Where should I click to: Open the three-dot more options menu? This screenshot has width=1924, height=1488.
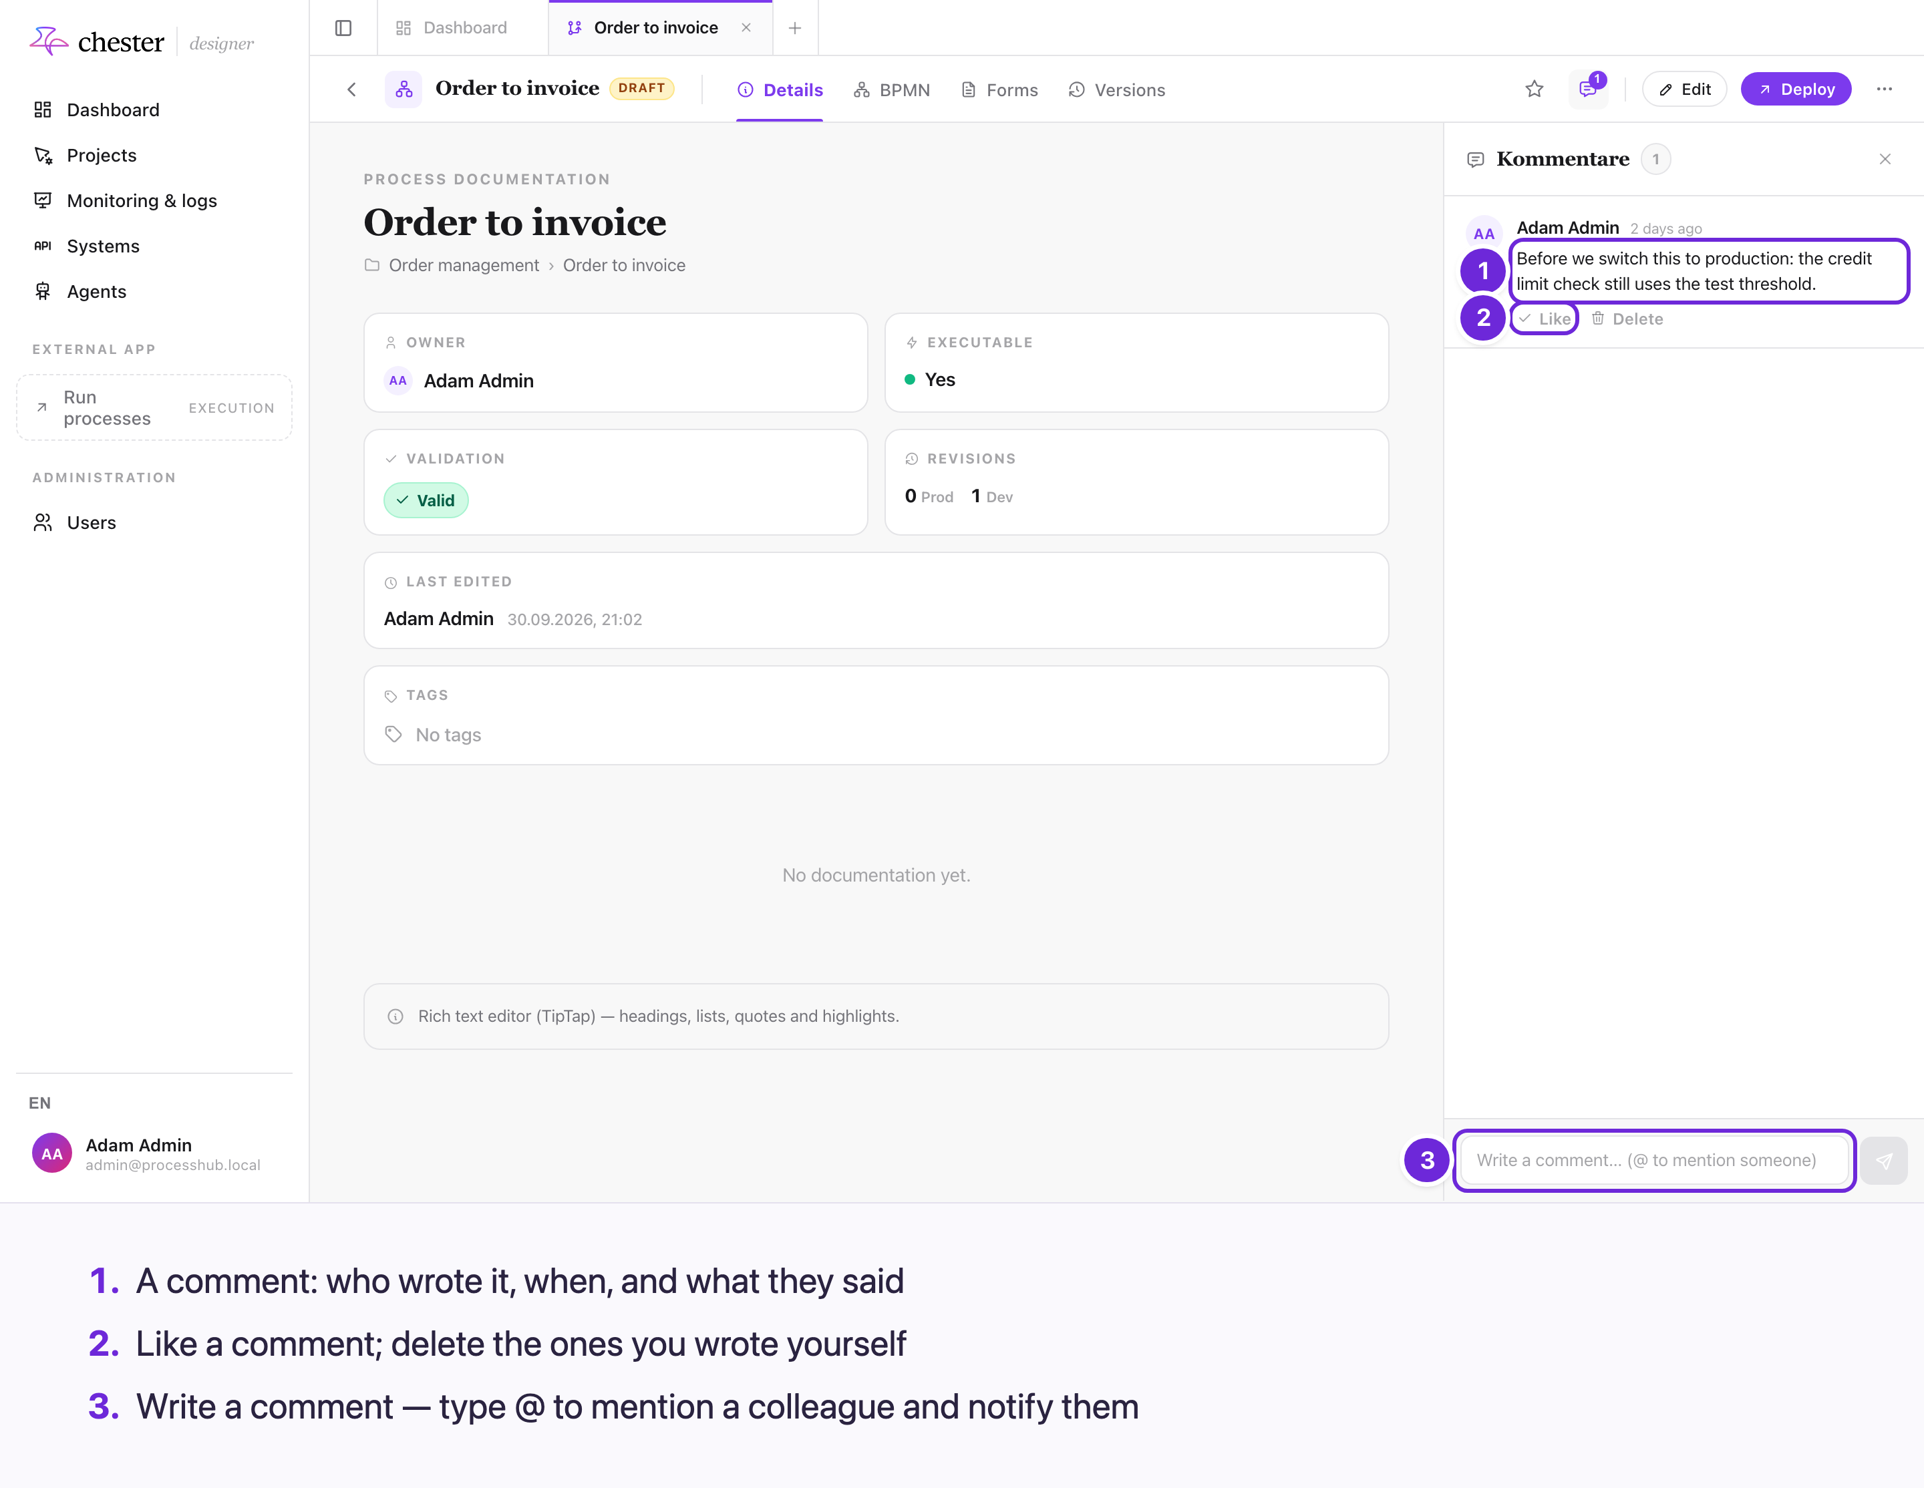(1885, 89)
